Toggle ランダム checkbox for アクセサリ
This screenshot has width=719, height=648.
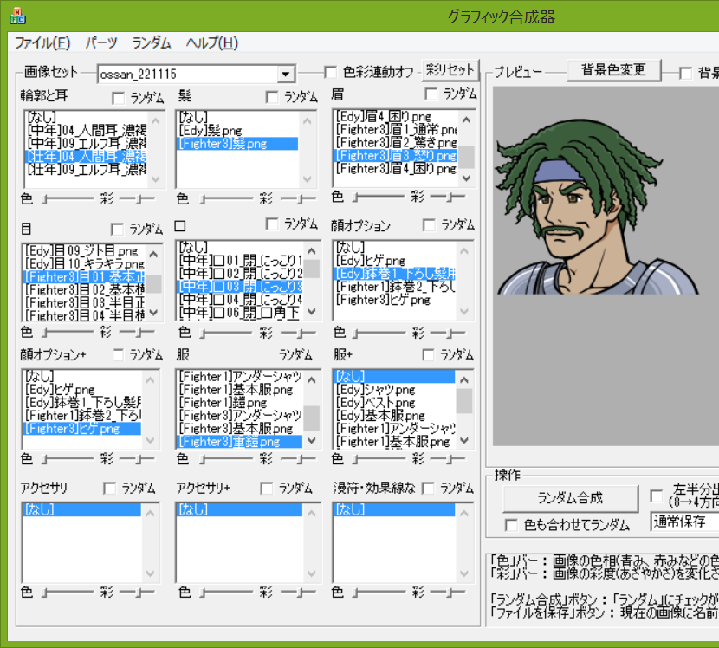pos(110,489)
